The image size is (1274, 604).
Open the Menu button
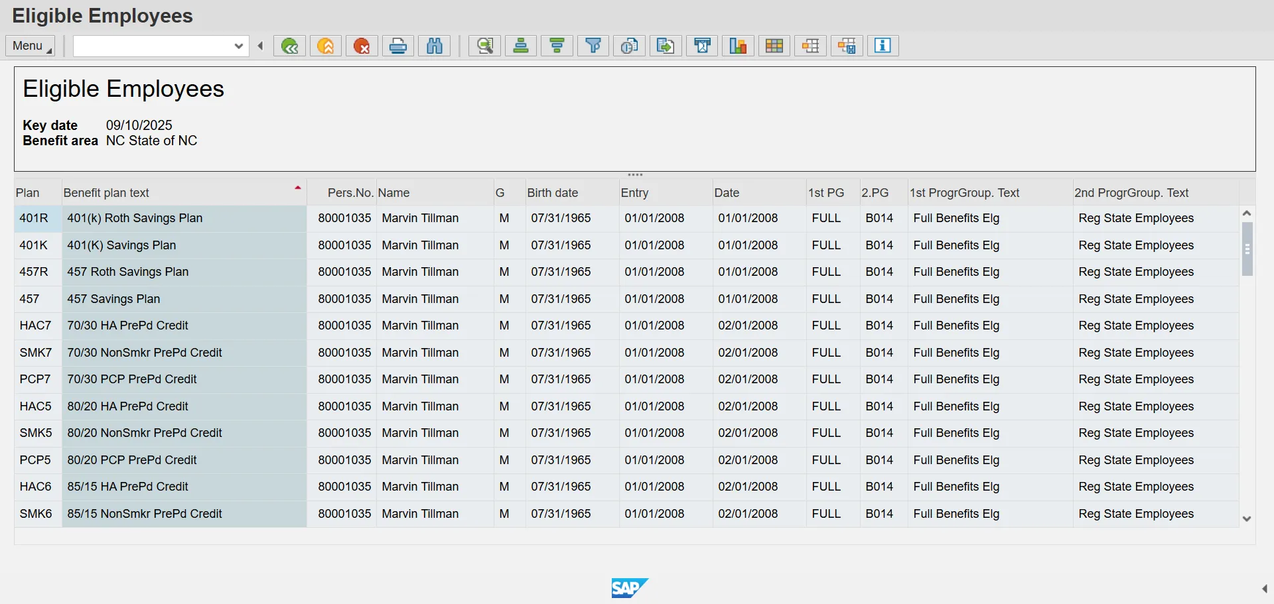click(x=31, y=46)
